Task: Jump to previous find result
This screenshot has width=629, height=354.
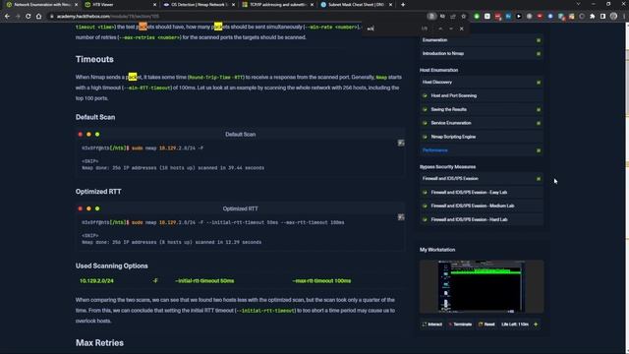Action: tap(440, 29)
